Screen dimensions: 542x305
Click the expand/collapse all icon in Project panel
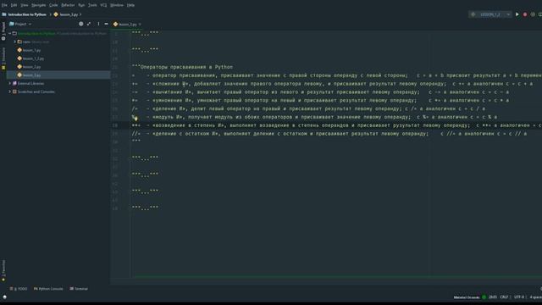[x=89, y=24]
